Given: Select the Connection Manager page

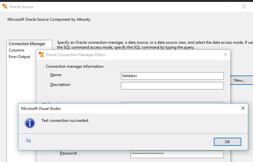Looking at the screenshot, I should [x=27, y=44].
